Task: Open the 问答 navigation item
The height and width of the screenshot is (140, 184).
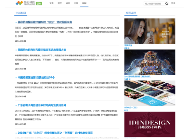Action: click(x=76, y=3)
